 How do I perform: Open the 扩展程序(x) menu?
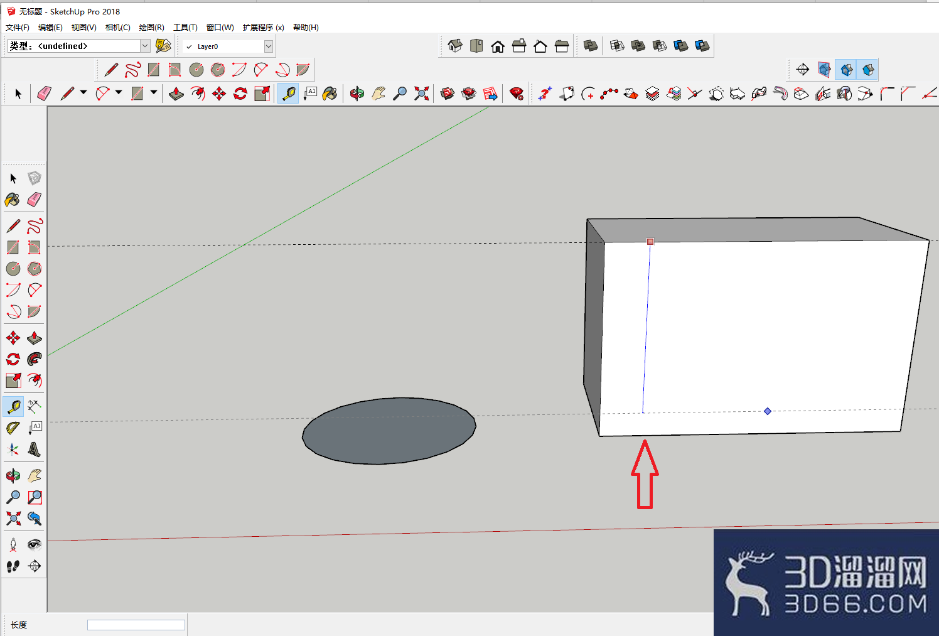pyautogui.click(x=264, y=28)
